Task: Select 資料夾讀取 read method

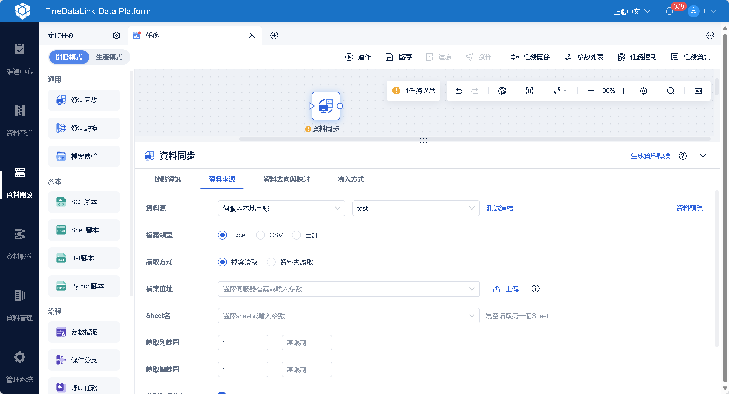Action: point(271,262)
